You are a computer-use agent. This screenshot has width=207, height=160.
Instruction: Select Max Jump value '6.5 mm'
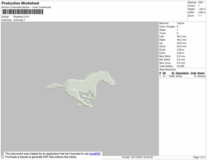[181, 63]
